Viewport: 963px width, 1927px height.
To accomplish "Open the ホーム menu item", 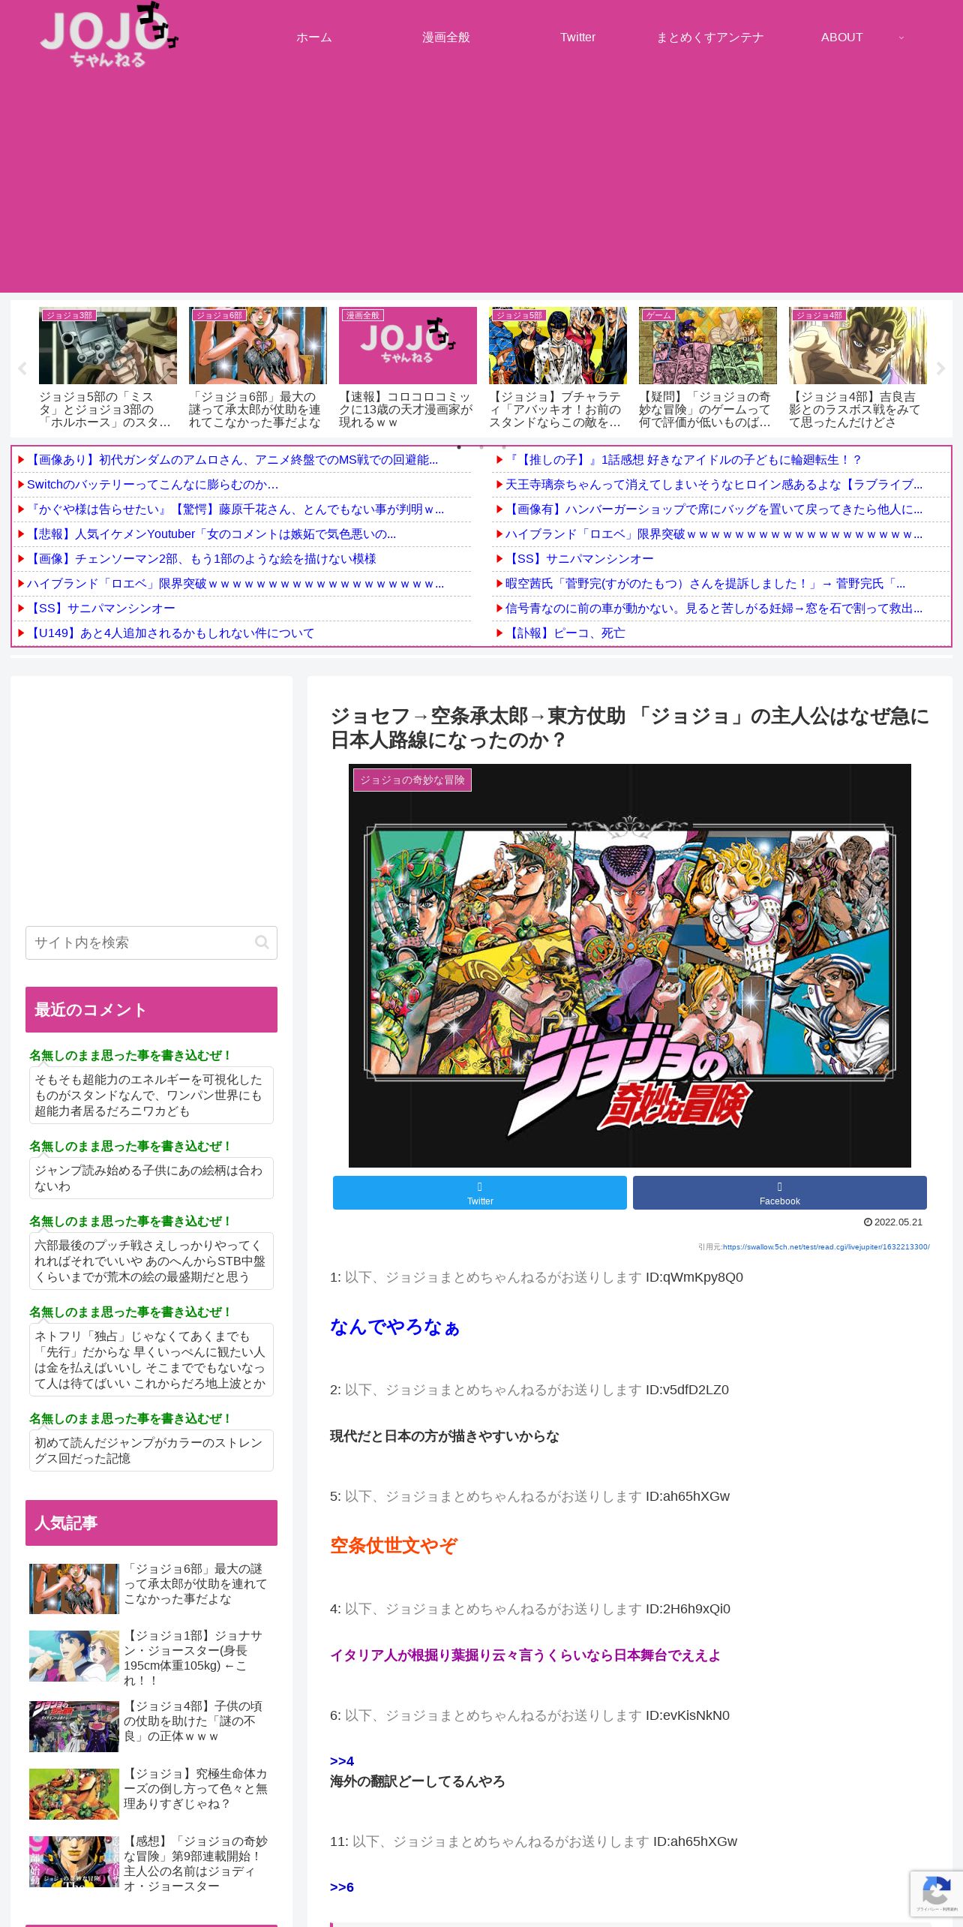I will pos(314,38).
